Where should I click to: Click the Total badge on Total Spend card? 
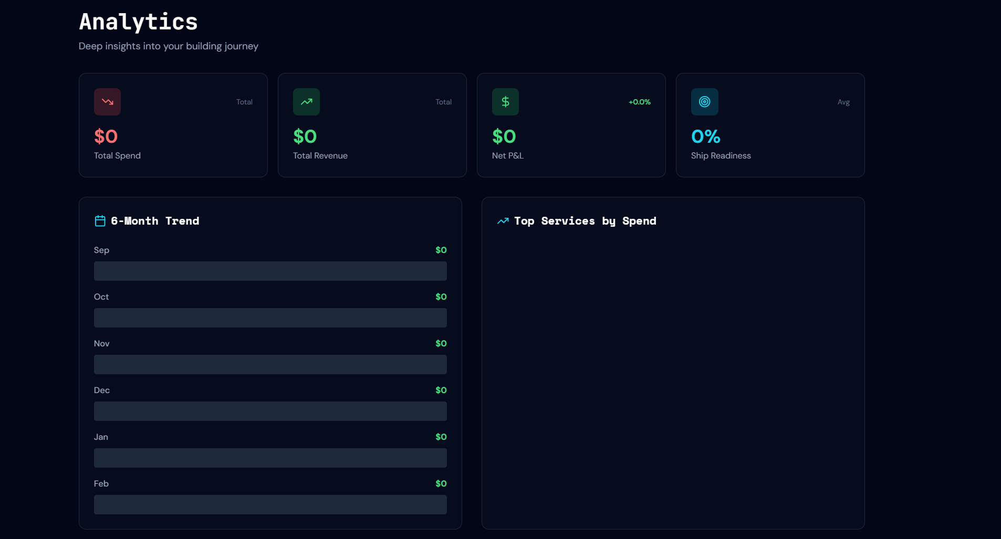point(244,102)
